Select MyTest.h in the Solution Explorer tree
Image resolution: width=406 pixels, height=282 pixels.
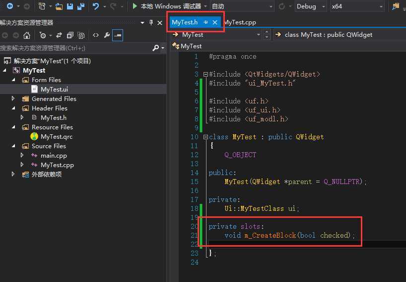click(x=53, y=117)
